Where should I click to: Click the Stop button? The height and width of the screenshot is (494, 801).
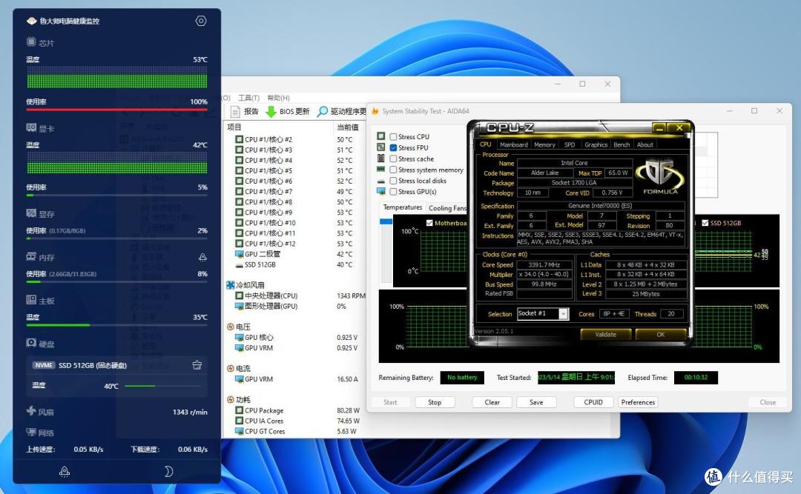click(x=435, y=402)
